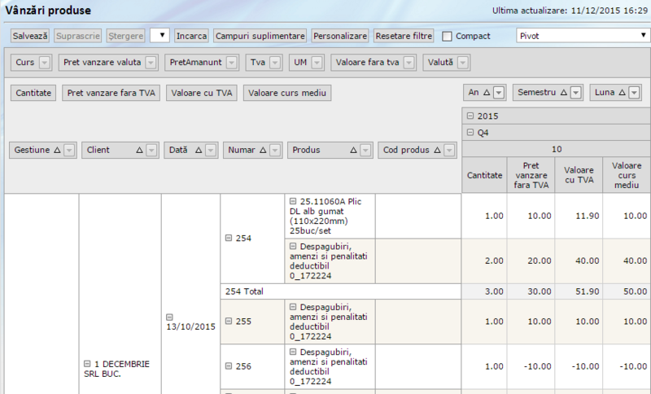Click filter icon on Valută field
Viewport: 651px width, 394px height.
(464, 63)
